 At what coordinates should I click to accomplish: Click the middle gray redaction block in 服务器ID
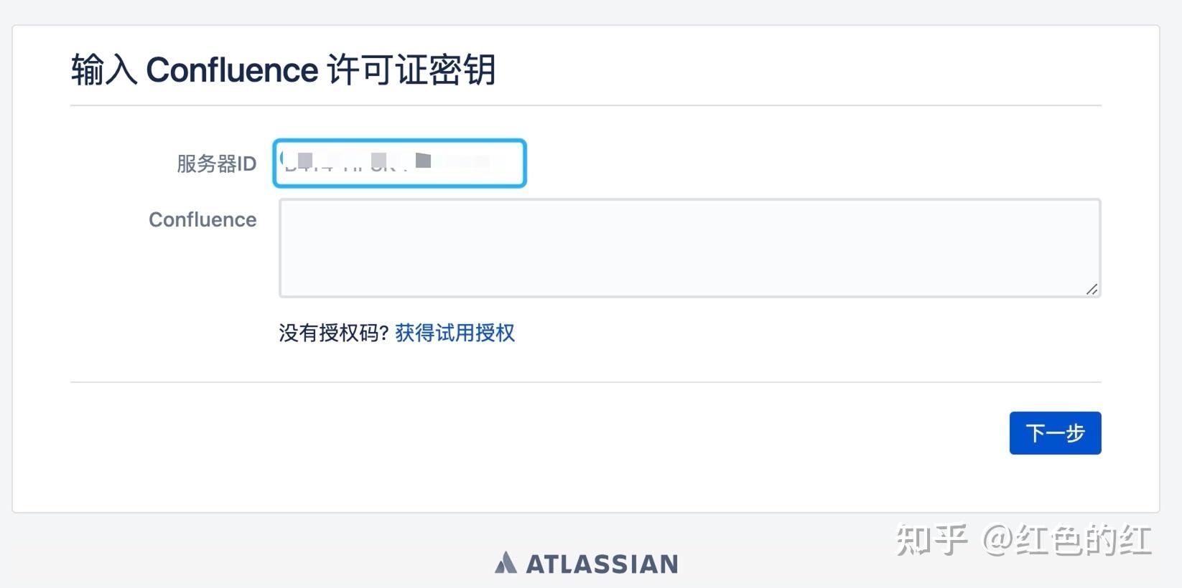pyautogui.click(x=379, y=159)
